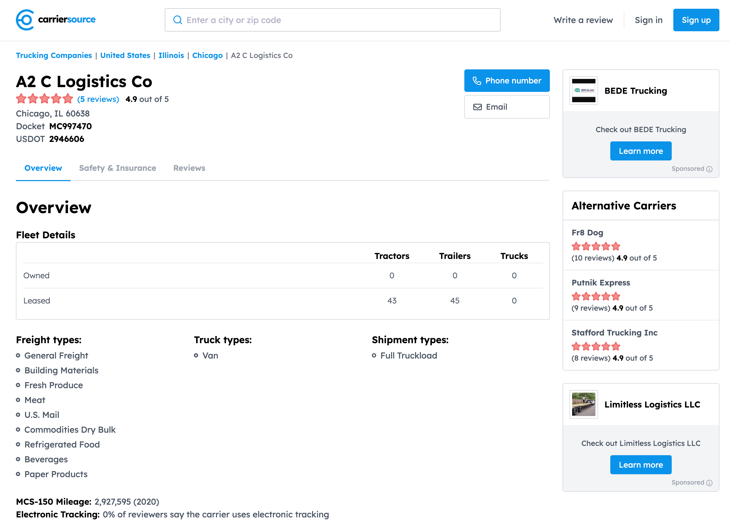Click the MCS-150 Mileage value 2,927,595 (2020)
This screenshot has height=528, width=730.
pos(127,502)
